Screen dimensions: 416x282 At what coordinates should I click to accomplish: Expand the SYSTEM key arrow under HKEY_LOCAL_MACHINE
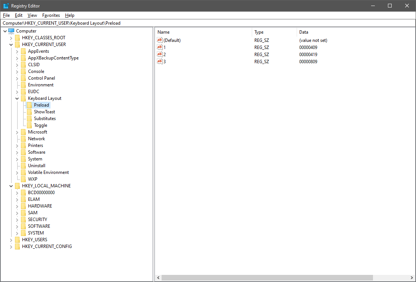pyautogui.click(x=17, y=233)
